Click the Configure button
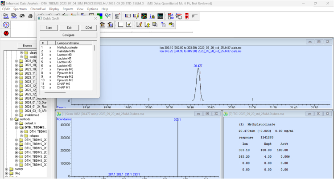Image resolution: width=334 pixels, height=179 pixels. point(68,35)
